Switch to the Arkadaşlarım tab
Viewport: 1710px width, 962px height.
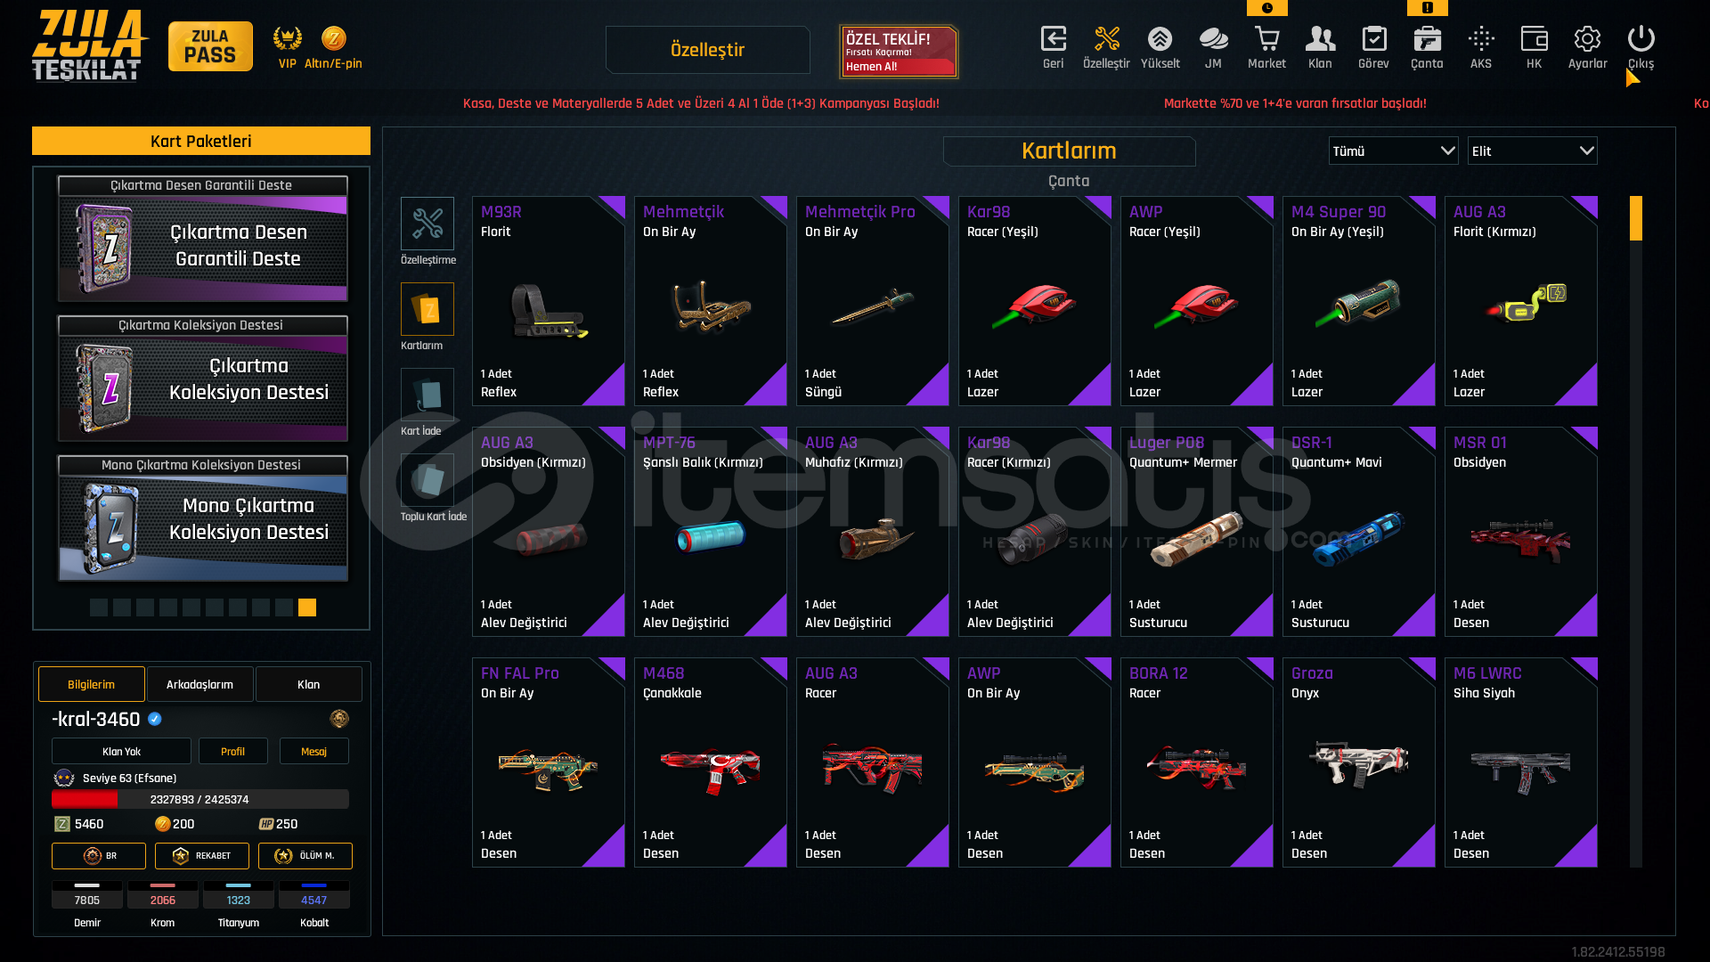coord(200,684)
